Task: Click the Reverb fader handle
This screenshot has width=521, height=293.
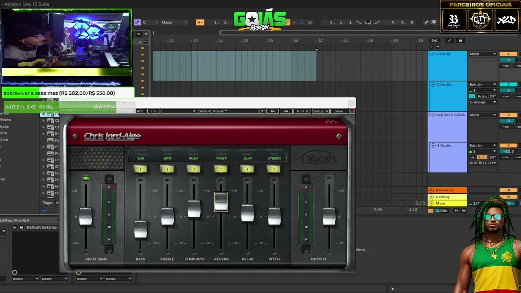Action: [x=221, y=202]
